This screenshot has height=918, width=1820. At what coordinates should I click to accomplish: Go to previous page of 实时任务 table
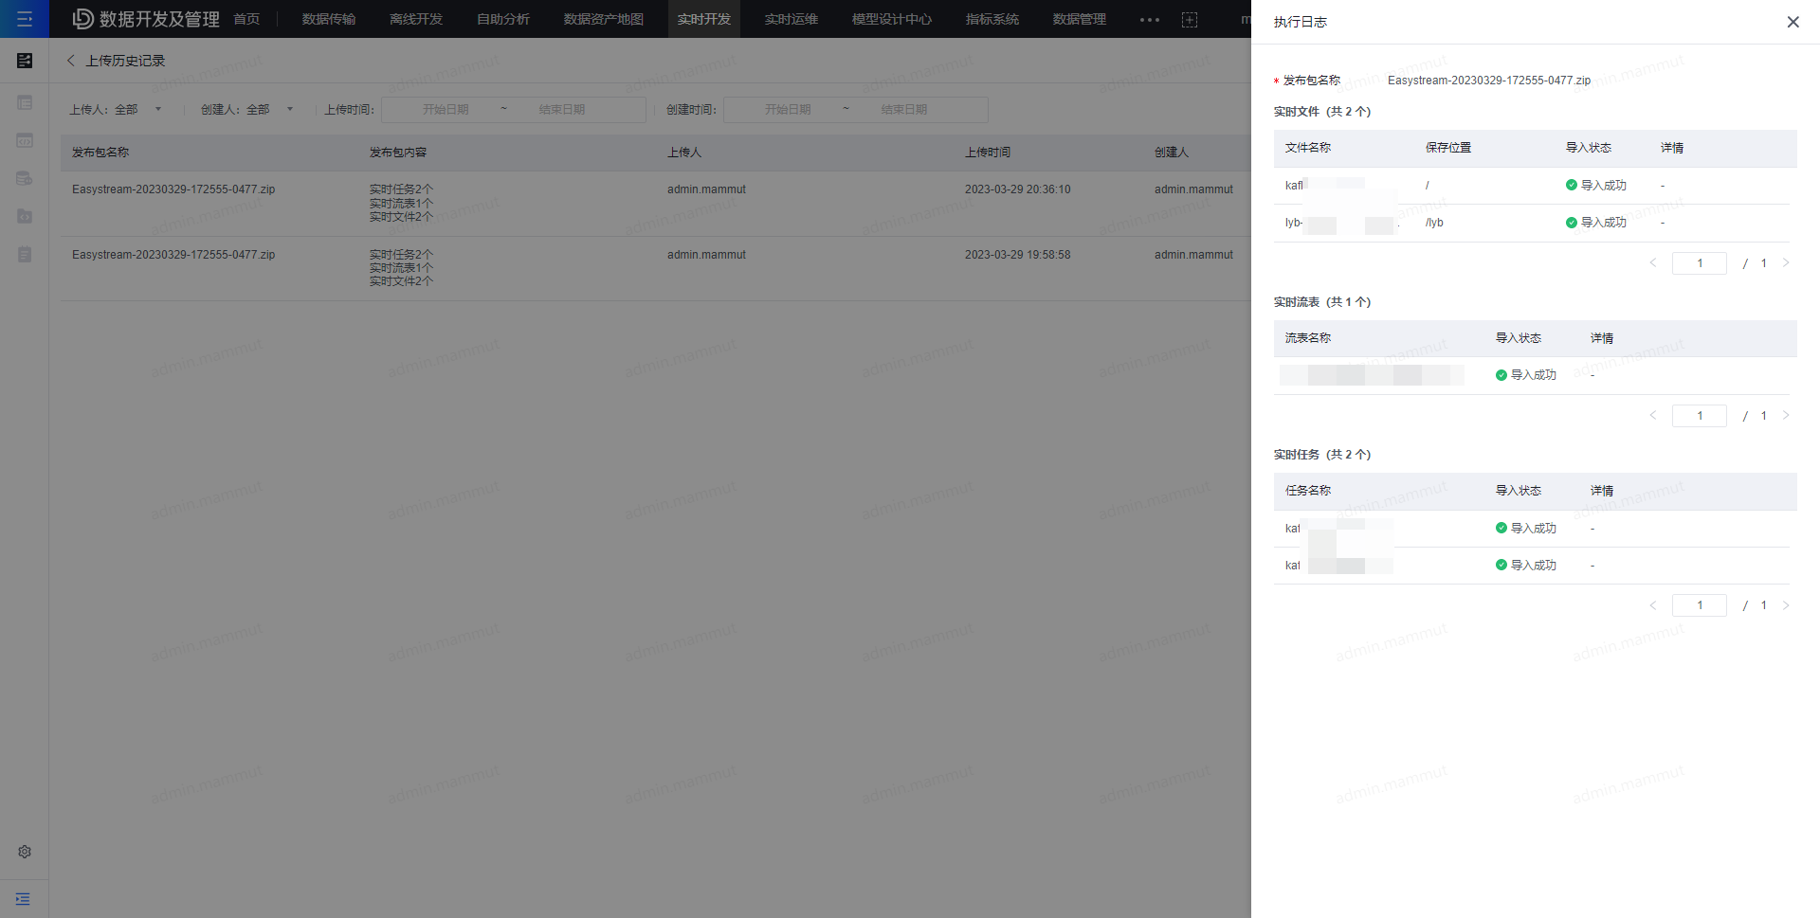(1653, 605)
